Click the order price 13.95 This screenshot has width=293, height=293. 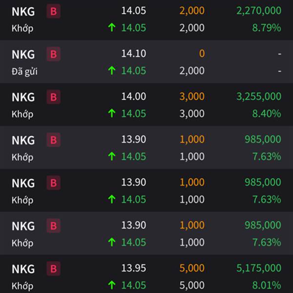point(134,268)
